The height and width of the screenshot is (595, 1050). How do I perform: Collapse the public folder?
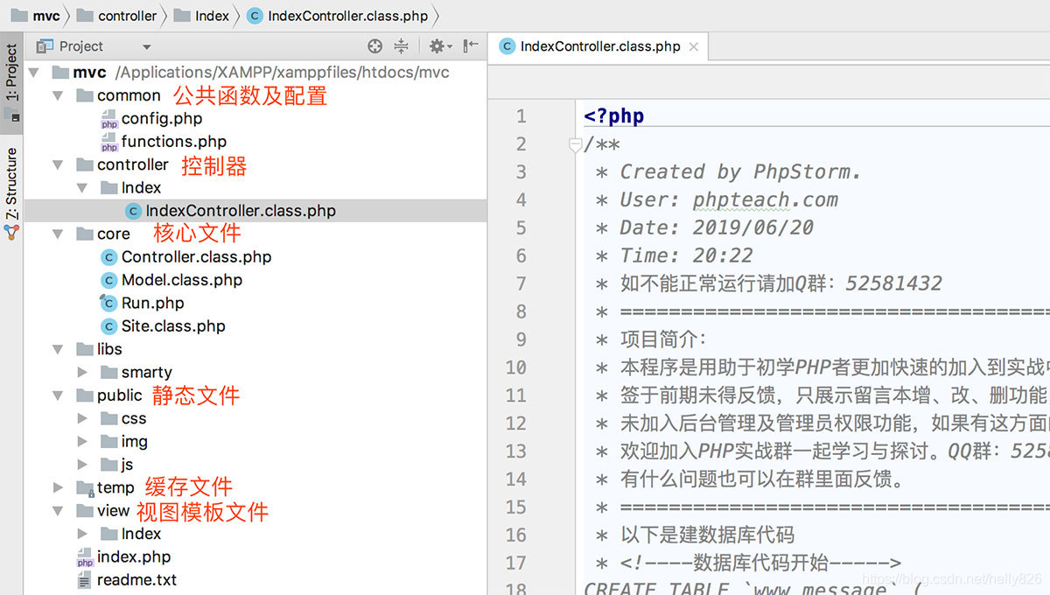[58, 395]
